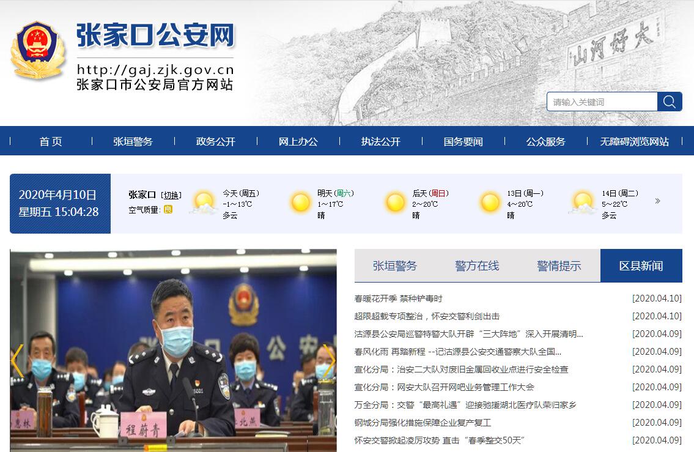Click the search magnifier button
The width and height of the screenshot is (694, 452).
tap(669, 102)
